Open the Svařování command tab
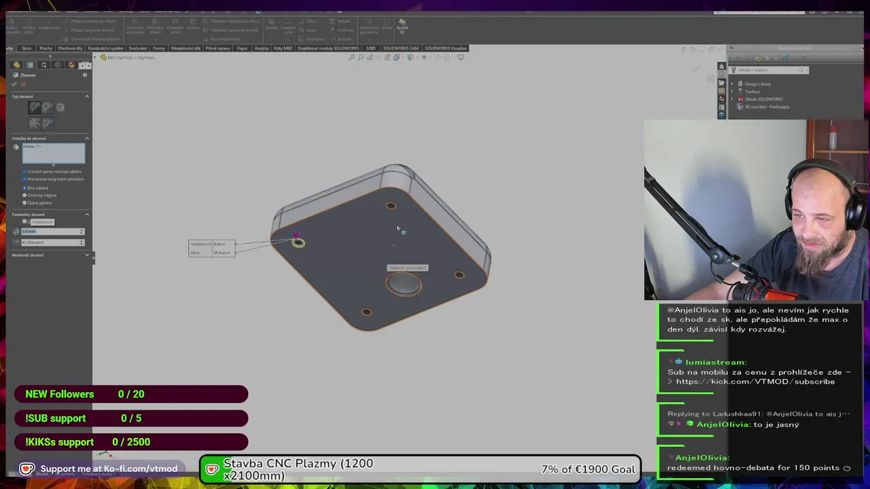The image size is (870, 489). [138, 48]
